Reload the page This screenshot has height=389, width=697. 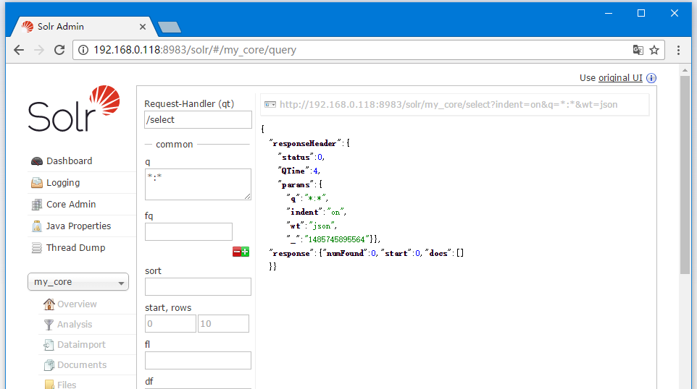point(59,50)
